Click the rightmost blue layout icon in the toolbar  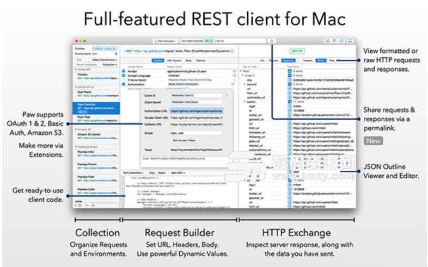tap(350, 41)
